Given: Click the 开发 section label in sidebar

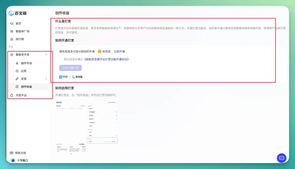Looking at the screenshot, I should (x=11, y=47).
